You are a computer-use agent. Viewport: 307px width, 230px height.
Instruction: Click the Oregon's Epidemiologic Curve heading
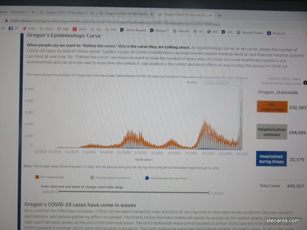pos(64,36)
